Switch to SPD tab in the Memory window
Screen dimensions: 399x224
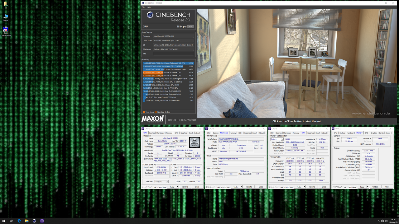tap(367, 133)
